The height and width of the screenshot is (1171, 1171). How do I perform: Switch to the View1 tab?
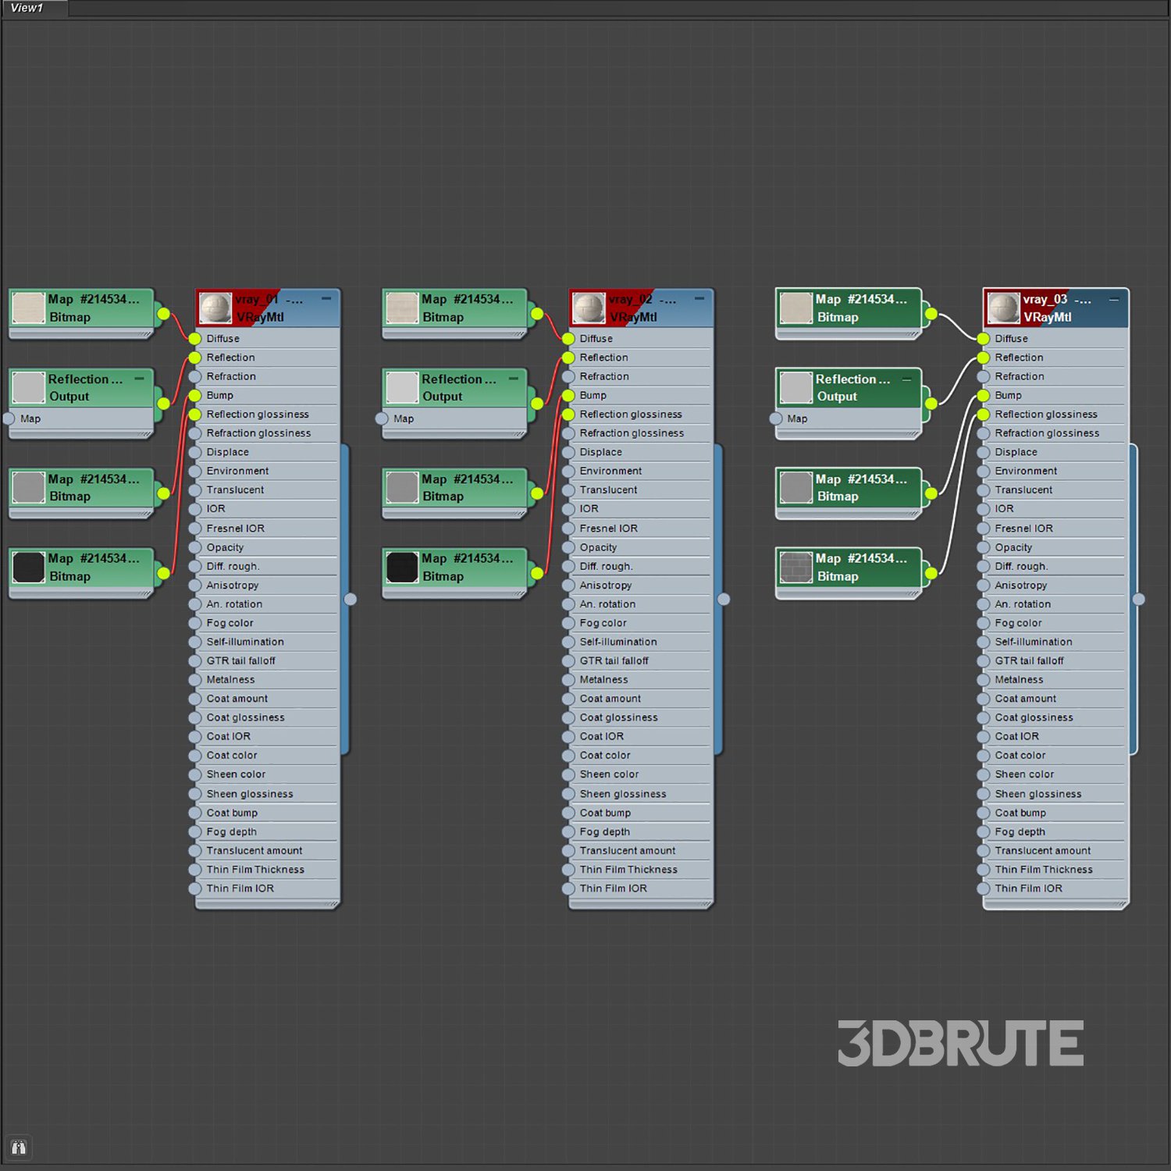pos(28,8)
